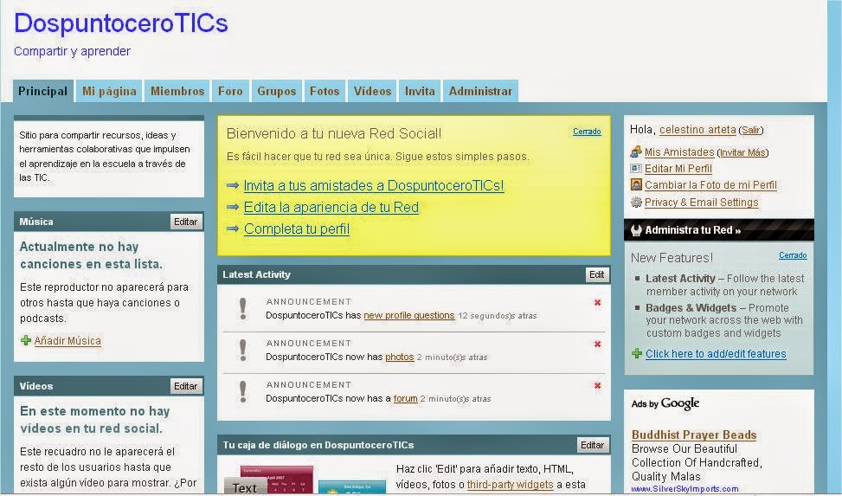This screenshot has height=496, width=842.
Task: Remove the forum announcement with red X
Action: [597, 385]
